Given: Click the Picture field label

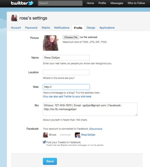Looking at the screenshot, I should tap(34, 38).
